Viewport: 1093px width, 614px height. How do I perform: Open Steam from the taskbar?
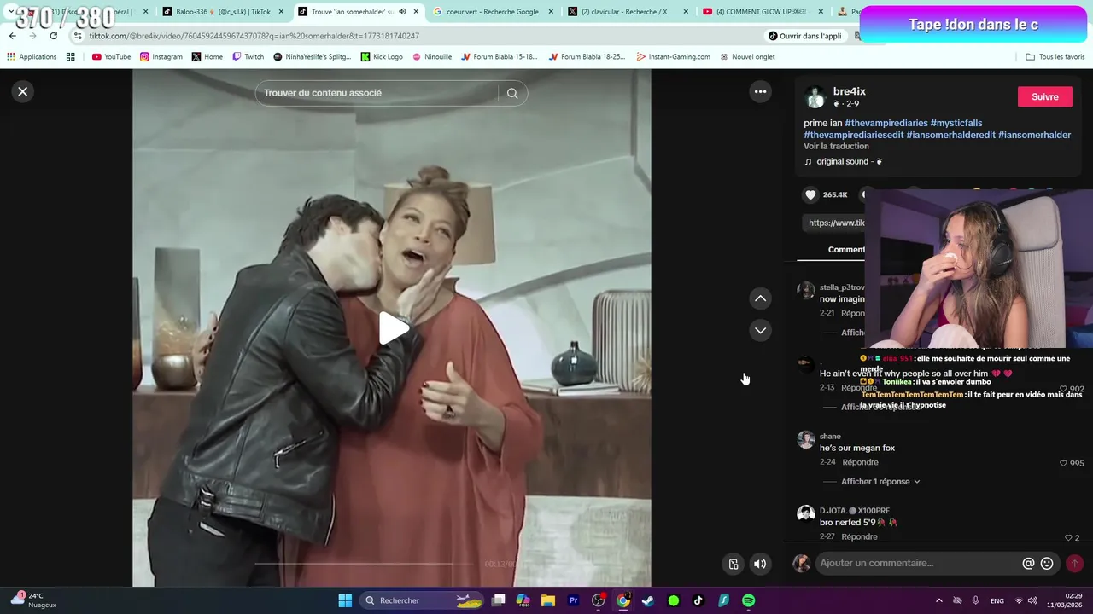click(x=648, y=600)
